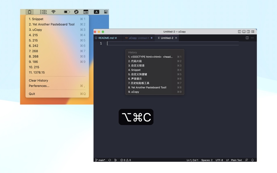Screen dimensions: 277x173
Task: Click 'Ln 1, Col 1' in status bar
Action: [x=192, y=160]
